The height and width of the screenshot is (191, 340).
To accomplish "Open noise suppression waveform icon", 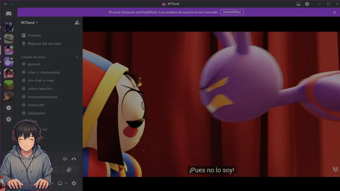I will (65, 159).
